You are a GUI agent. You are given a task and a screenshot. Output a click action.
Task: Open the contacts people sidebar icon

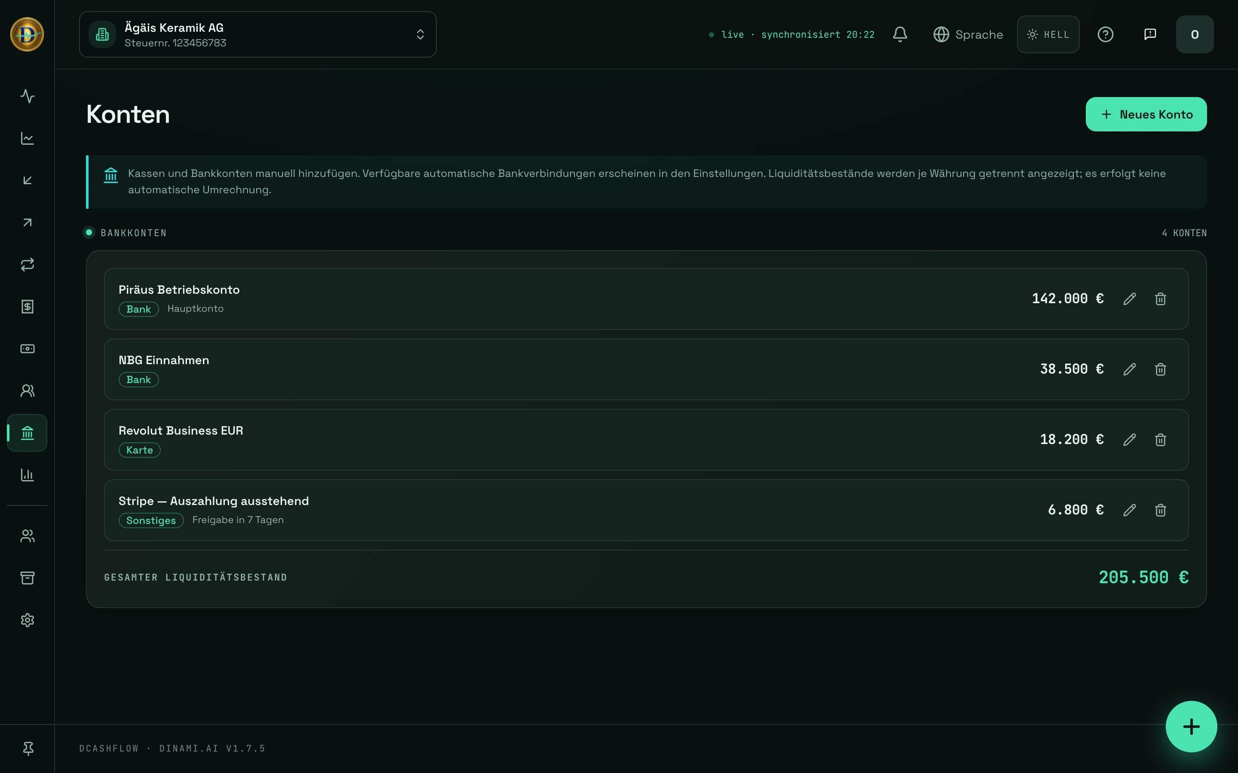click(27, 391)
